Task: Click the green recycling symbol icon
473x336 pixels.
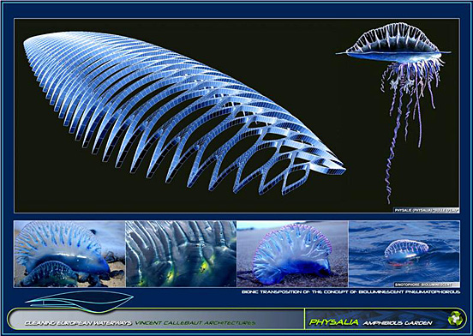Action: pyautogui.click(x=454, y=319)
